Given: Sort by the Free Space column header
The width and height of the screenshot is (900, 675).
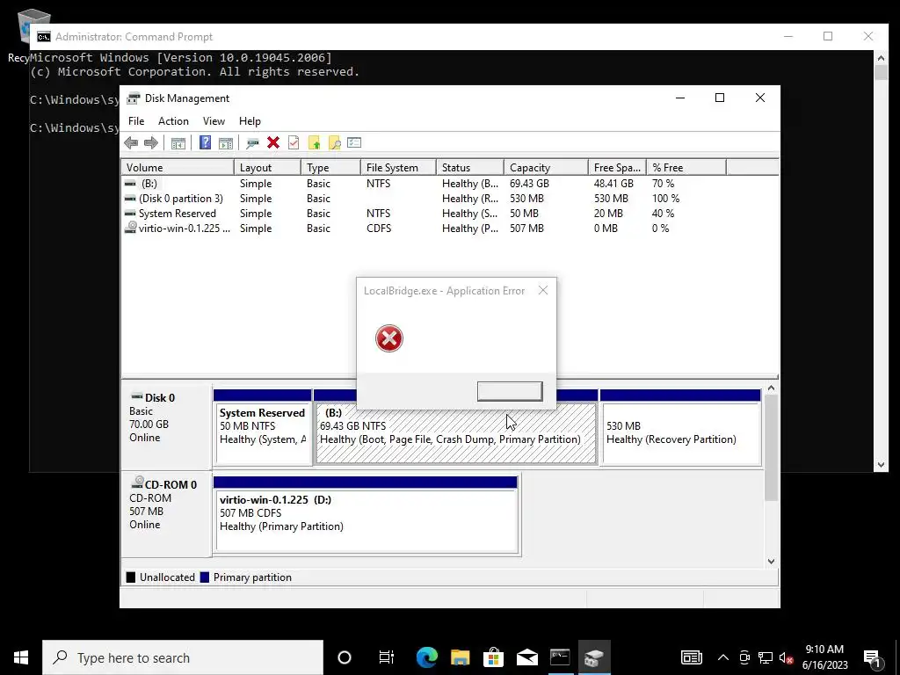Looking at the screenshot, I should pyautogui.click(x=617, y=168).
